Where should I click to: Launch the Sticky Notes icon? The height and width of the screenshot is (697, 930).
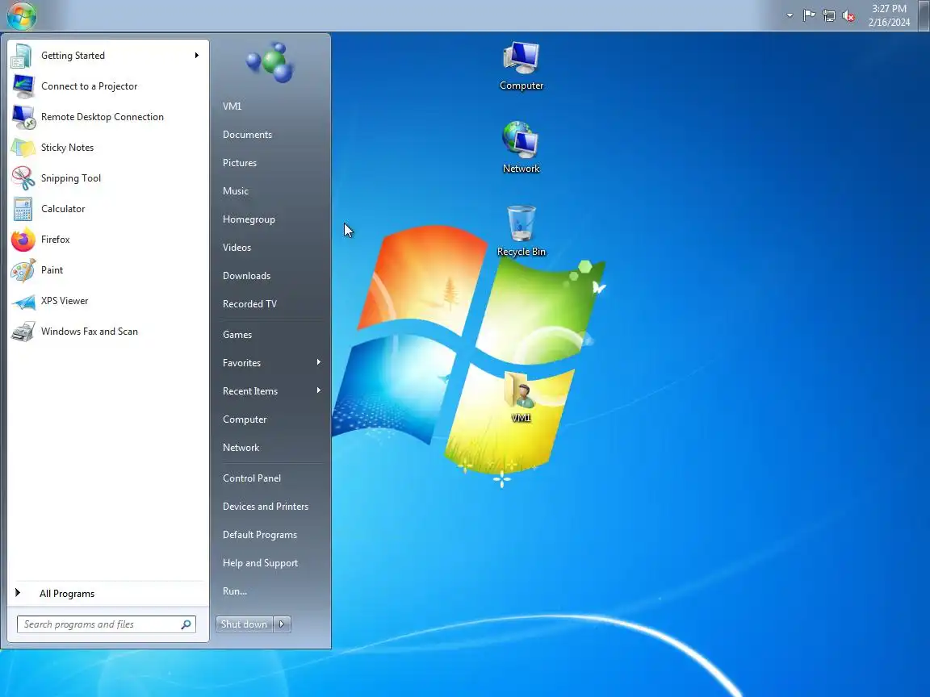(x=23, y=148)
